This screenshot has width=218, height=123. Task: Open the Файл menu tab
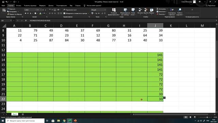tap(3, 5)
